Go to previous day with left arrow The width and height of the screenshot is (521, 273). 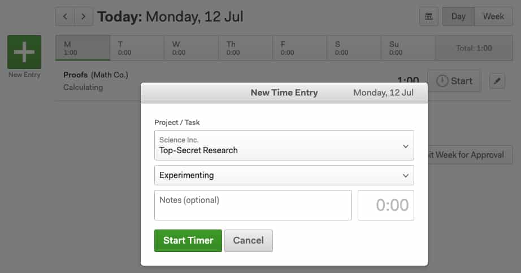pos(65,16)
